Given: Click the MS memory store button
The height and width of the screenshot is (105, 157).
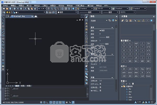Looking at the screenshot, I should point(130,61).
